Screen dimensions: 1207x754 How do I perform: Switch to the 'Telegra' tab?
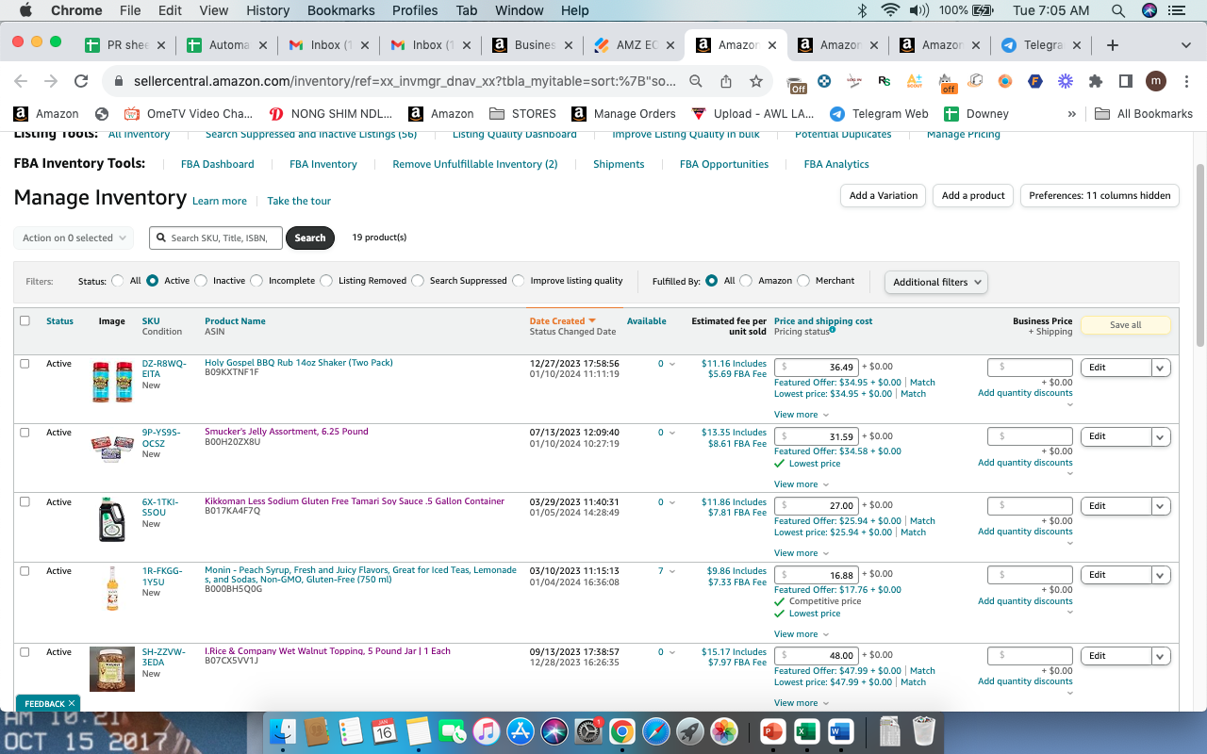pos(1040,45)
